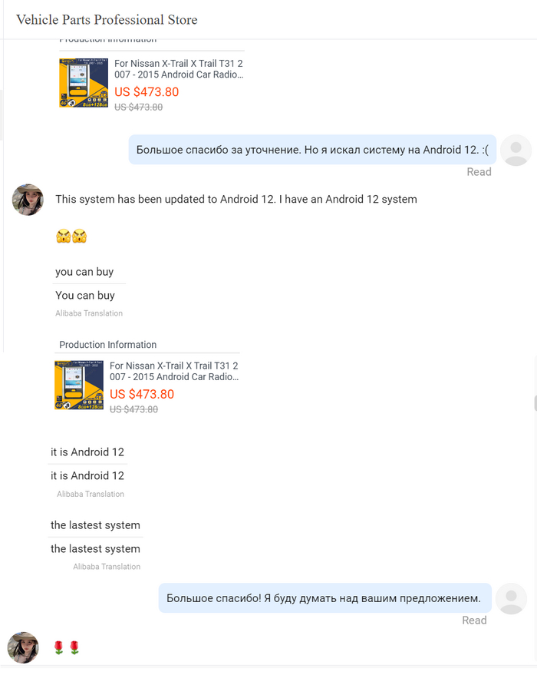Click the gray user avatar beside the Android 12 question
Viewport: 537px width, 685px height.
516,150
